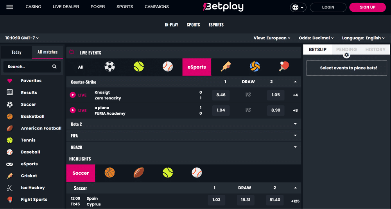Click the Ice Hockey sticks icon

[10, 188]
